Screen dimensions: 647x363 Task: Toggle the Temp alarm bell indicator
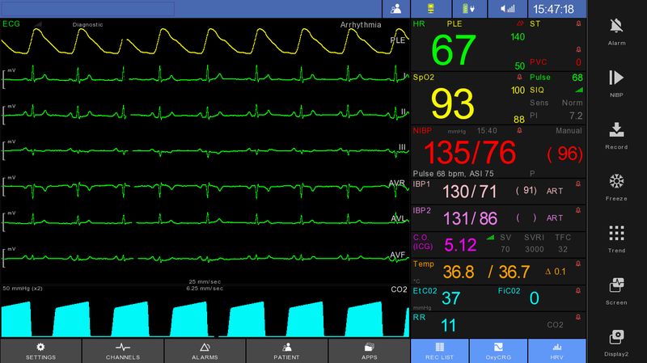(578, 264)
